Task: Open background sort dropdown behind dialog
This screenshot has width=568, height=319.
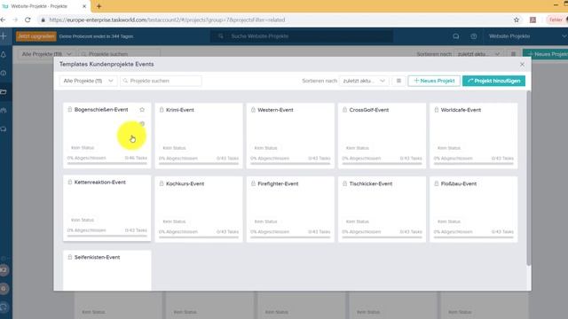Action: [478, 54]
